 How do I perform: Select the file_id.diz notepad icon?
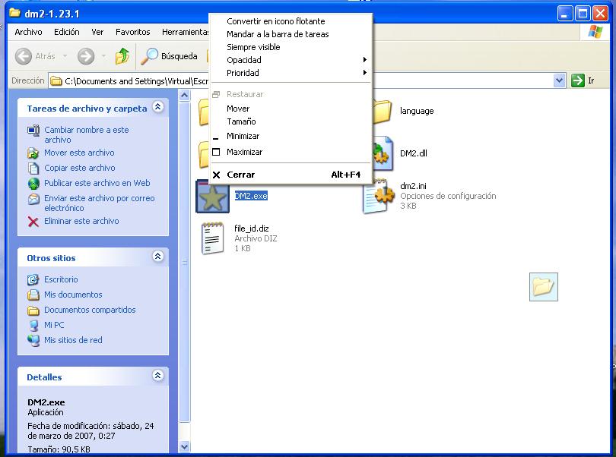tap(212, 238)
